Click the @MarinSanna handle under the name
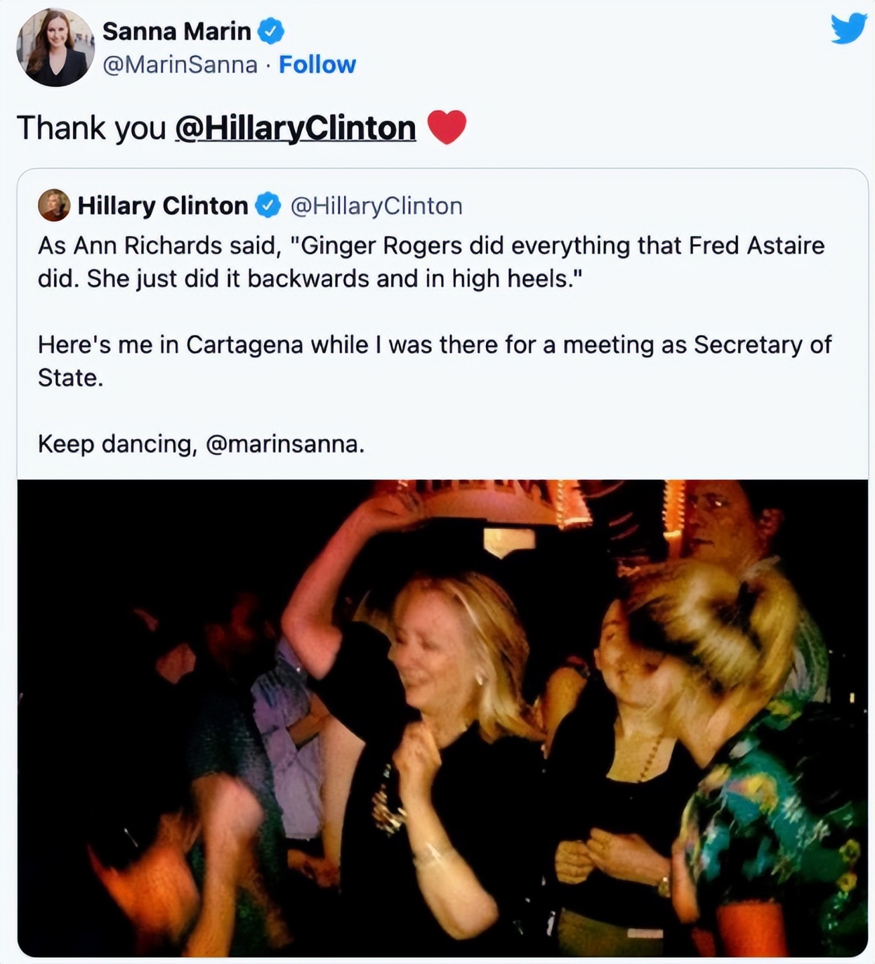The image size is (875, 964). click(x=180, y=65)
